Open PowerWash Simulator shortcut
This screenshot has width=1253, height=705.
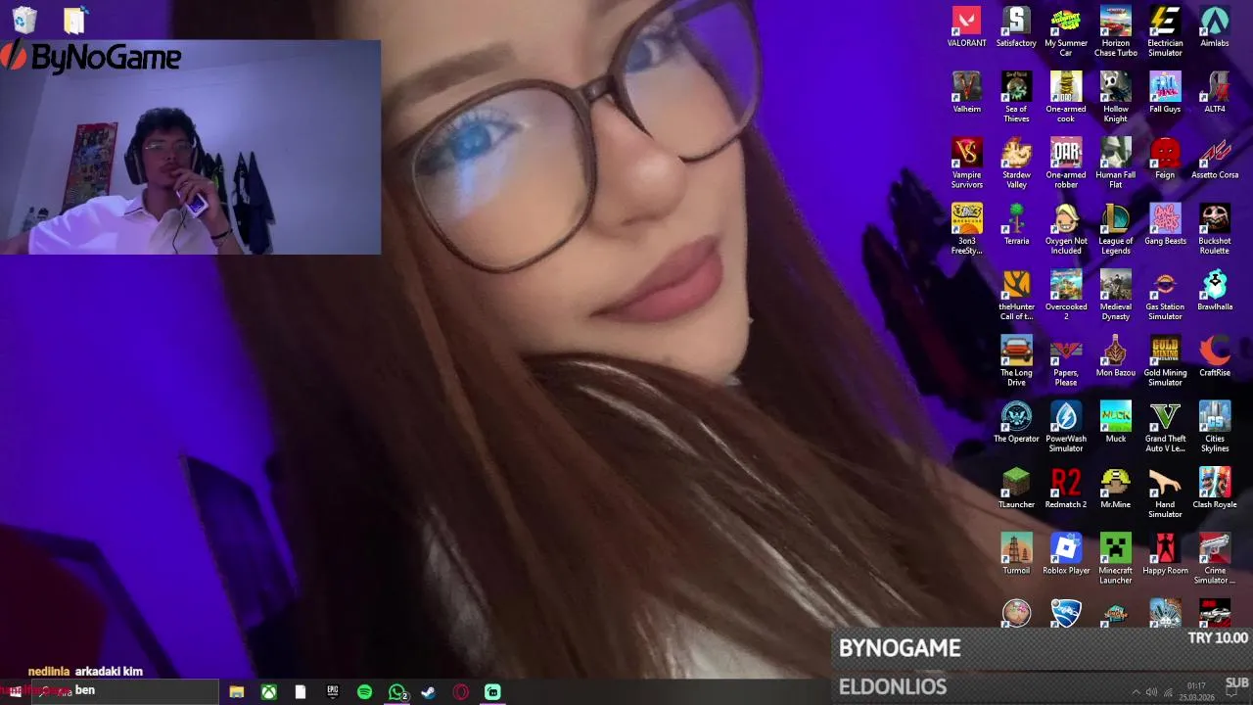1066,425
